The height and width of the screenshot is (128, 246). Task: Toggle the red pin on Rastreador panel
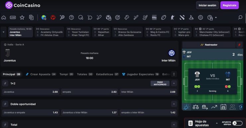pyautogui.click(x=239, y=45)
